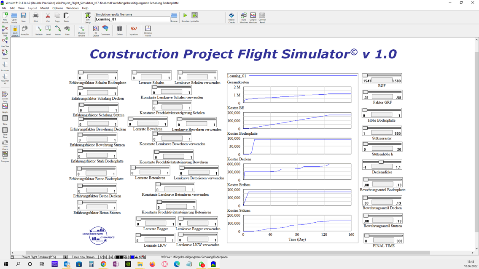The height and width of the screenshot is (269, 479).
Task: Click the Deckendicke slider handle
Action: click(381, 162)
